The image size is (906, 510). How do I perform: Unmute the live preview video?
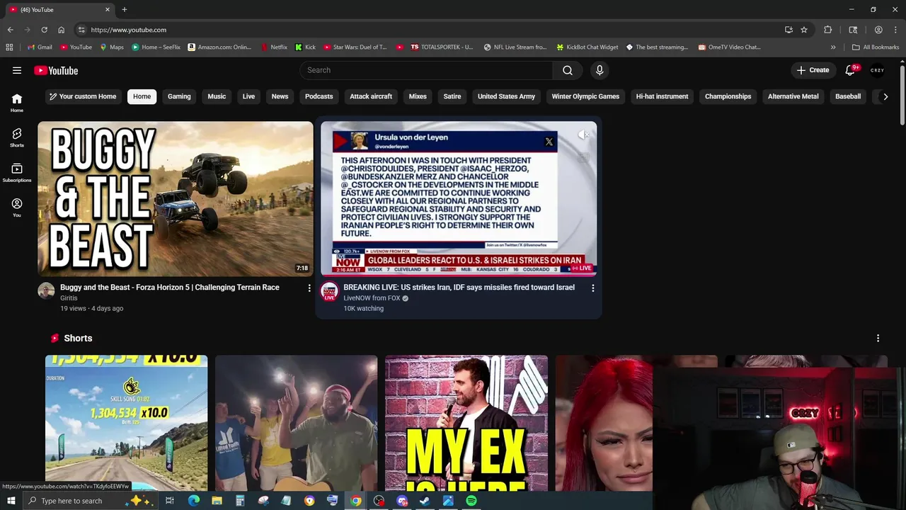pyautogui.click(x=583, y=135)
